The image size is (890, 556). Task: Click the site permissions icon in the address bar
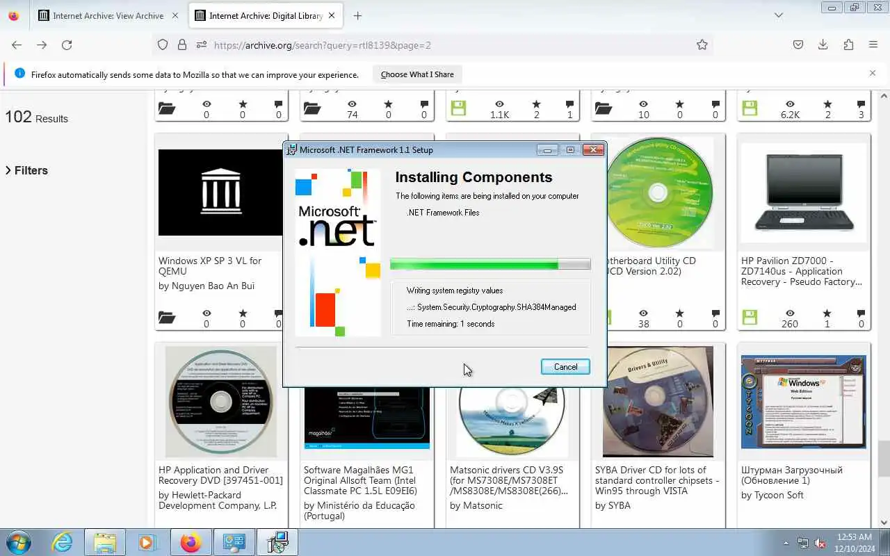point(202,44)
